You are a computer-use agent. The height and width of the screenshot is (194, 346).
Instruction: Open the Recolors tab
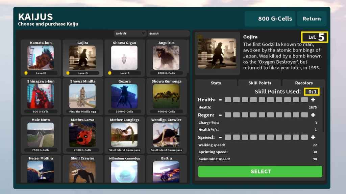click(x=304, y=83)
